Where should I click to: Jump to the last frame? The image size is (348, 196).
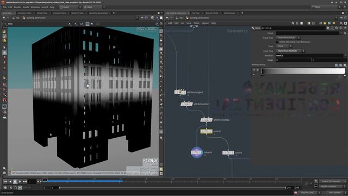click(x=25, y=181)
